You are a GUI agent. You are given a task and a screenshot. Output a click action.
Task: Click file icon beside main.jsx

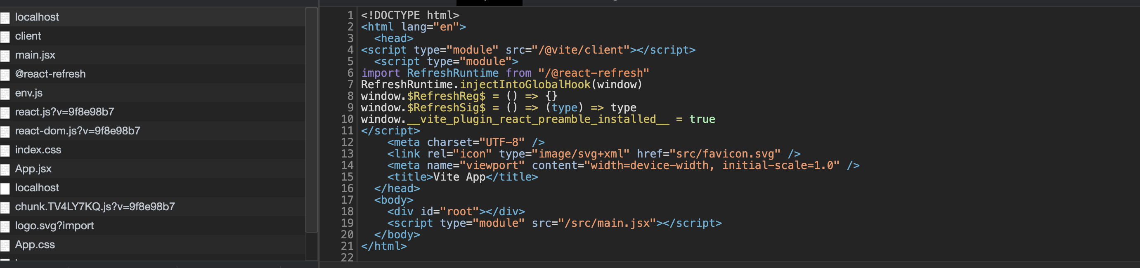[x=5, y=56]
